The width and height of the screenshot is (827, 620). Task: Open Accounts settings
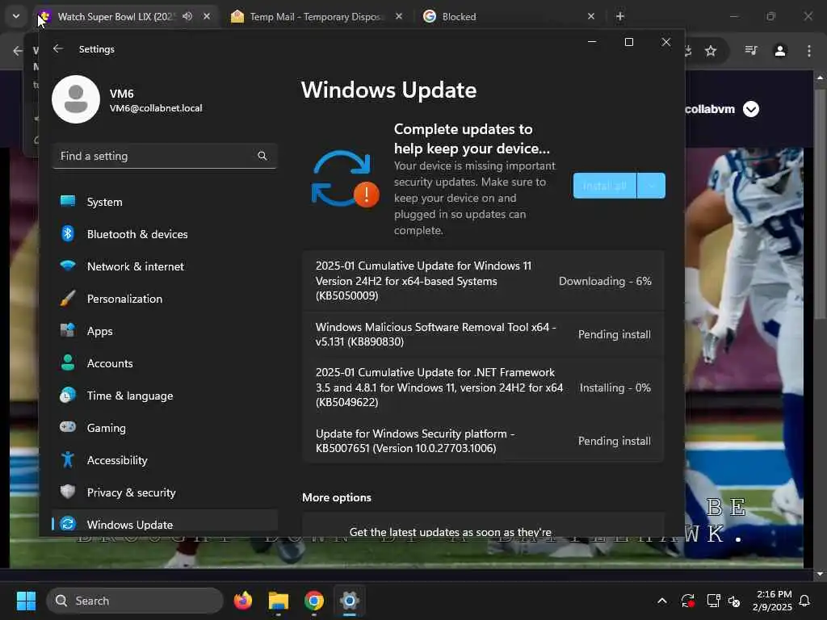[x=165, y=363]
